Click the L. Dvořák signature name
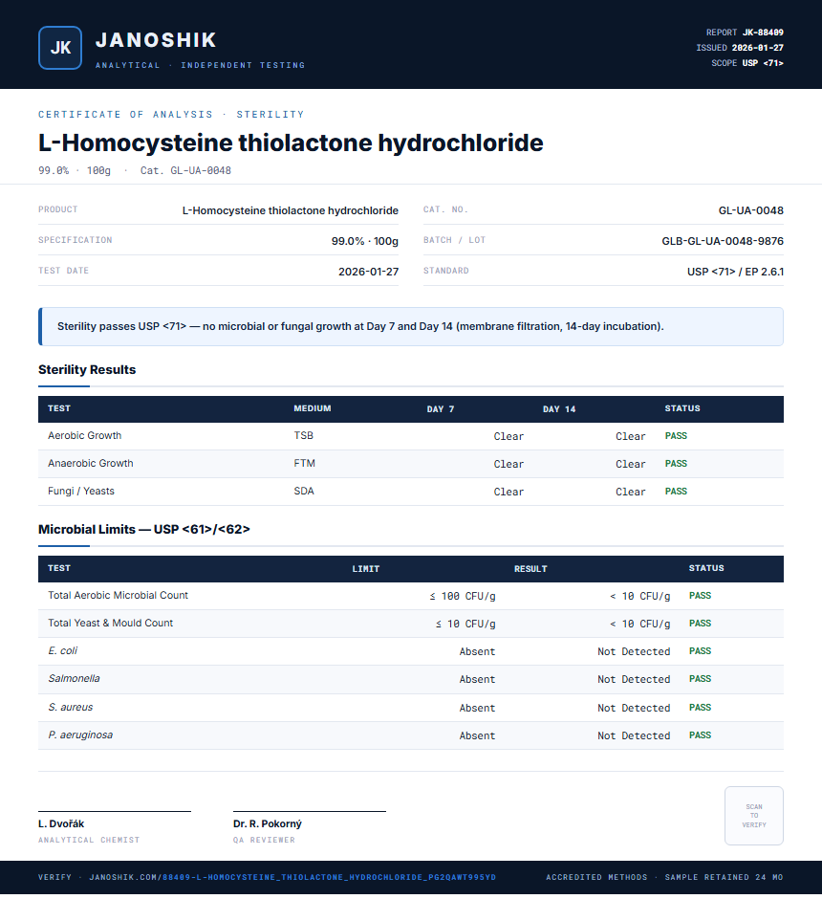This screenshot has width=822, height=921. 61,823
